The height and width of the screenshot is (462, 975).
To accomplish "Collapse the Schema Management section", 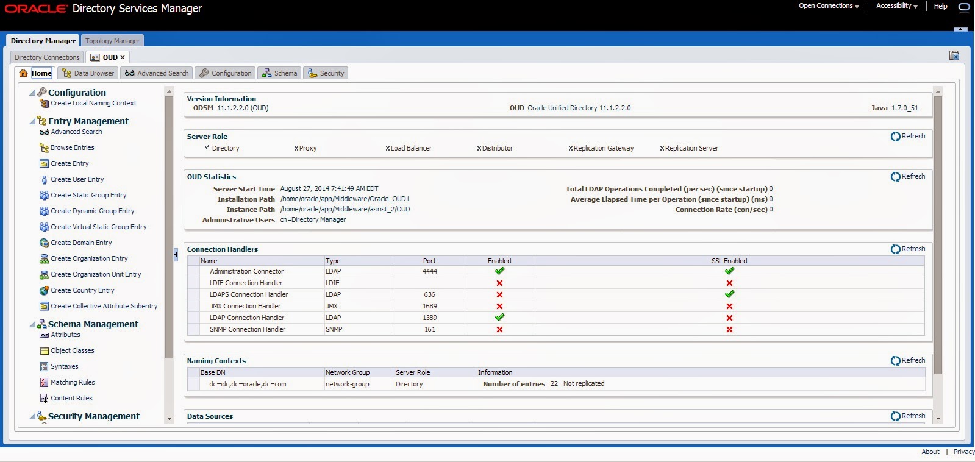I will tap(32, 325).
